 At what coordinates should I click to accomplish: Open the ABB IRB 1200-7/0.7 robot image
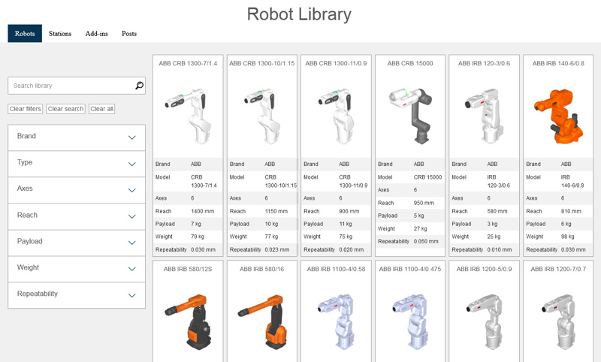click(558, 321)
